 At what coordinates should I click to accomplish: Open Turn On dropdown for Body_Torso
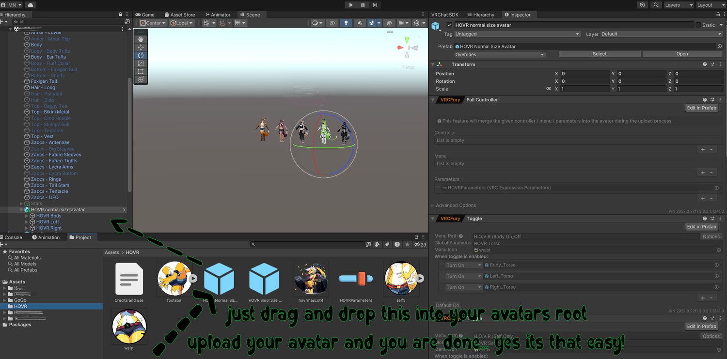[464, 265]
